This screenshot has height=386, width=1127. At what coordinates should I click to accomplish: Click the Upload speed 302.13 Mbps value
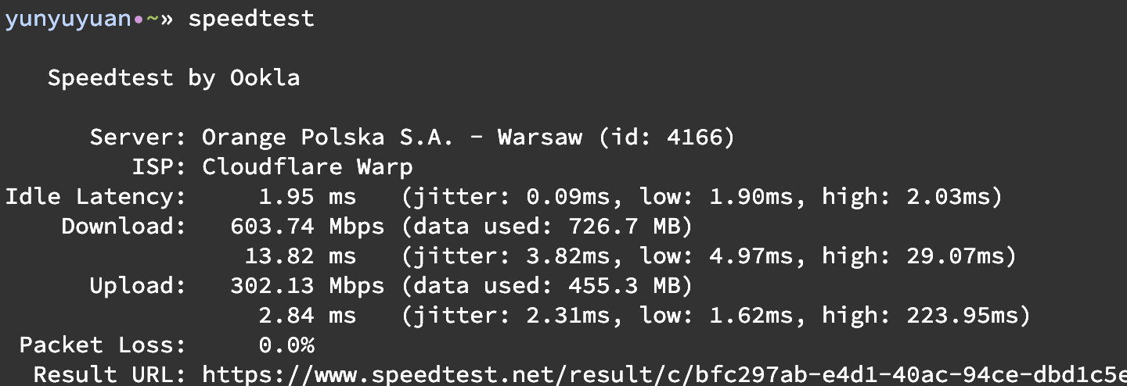307,286
